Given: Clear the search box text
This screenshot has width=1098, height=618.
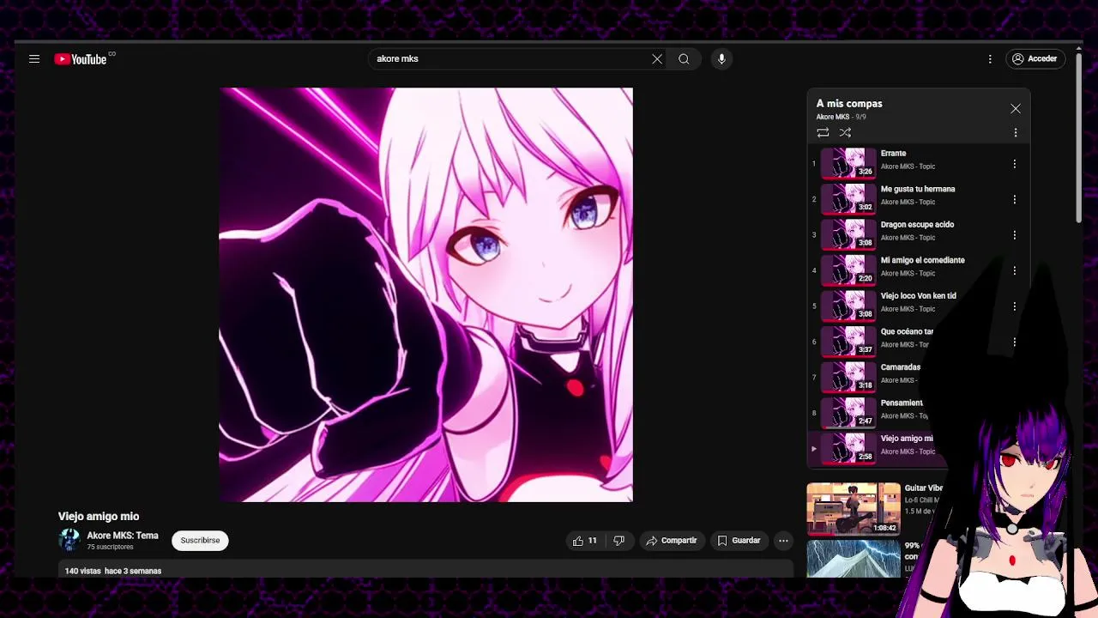Looking at the screenshot, I should tap(657, 59).
